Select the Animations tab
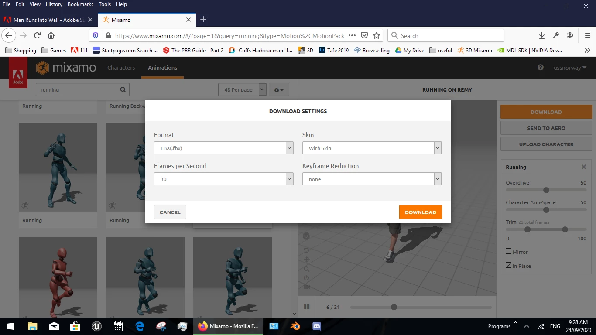 pyautogui.click(x=162, y=68)
